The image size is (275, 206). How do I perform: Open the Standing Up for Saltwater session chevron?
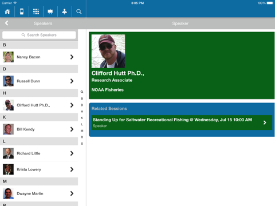click(265, 122)
